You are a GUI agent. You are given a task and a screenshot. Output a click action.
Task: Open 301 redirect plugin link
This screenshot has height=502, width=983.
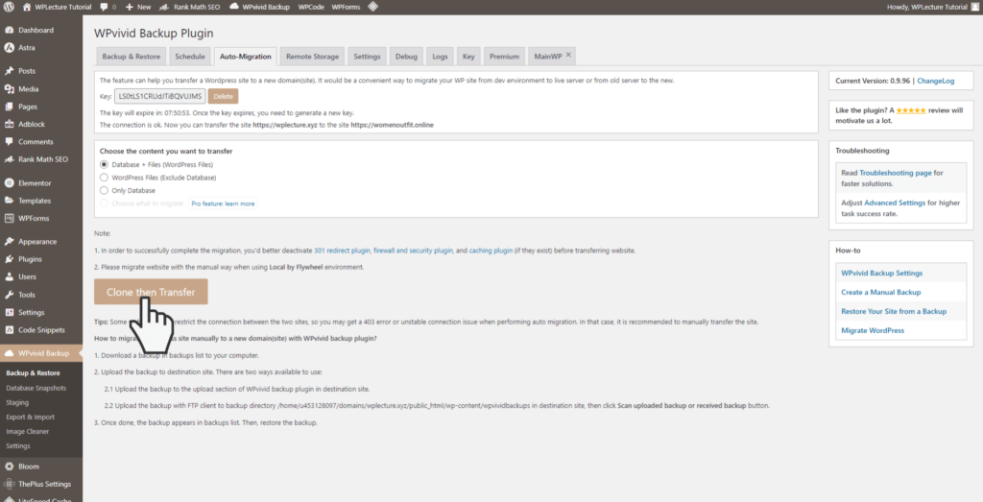[x=342, y=251]
